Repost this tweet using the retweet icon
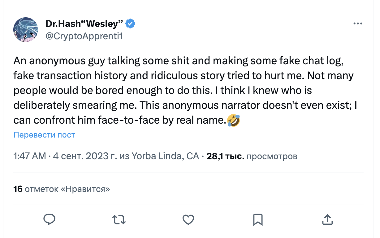Image resolution: width=380 pixels, height=238 pixels. [119, 219]
